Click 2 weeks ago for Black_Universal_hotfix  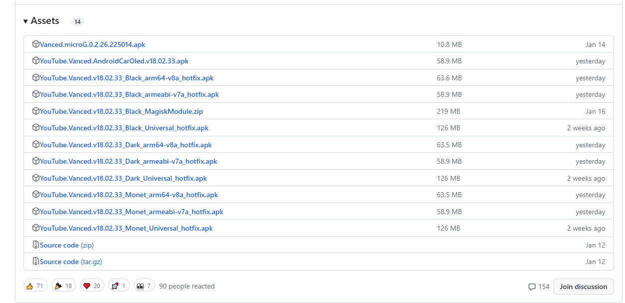(586, 128)
